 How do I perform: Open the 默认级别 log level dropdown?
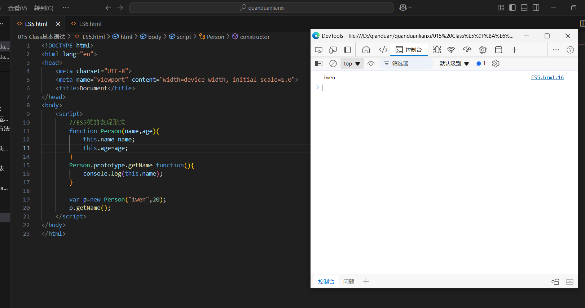(454, 63)
